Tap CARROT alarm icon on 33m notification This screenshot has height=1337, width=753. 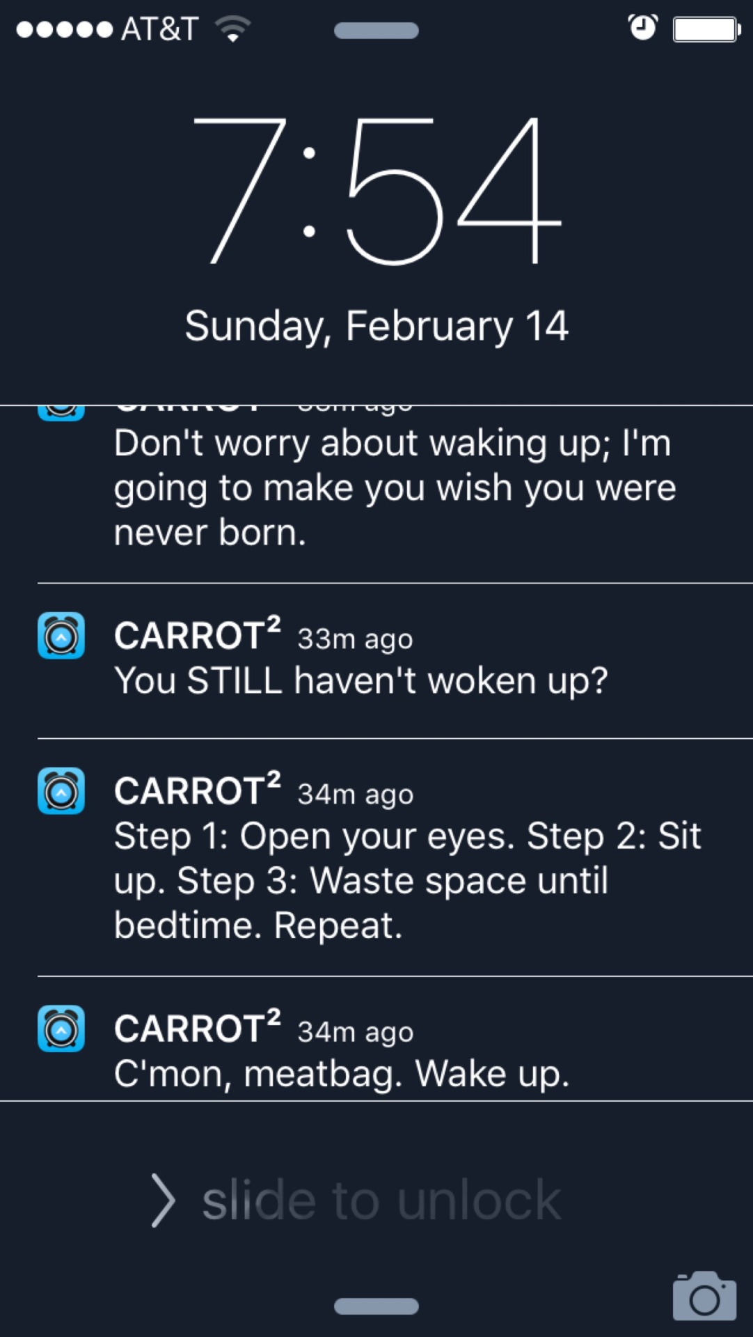(61, 636)
